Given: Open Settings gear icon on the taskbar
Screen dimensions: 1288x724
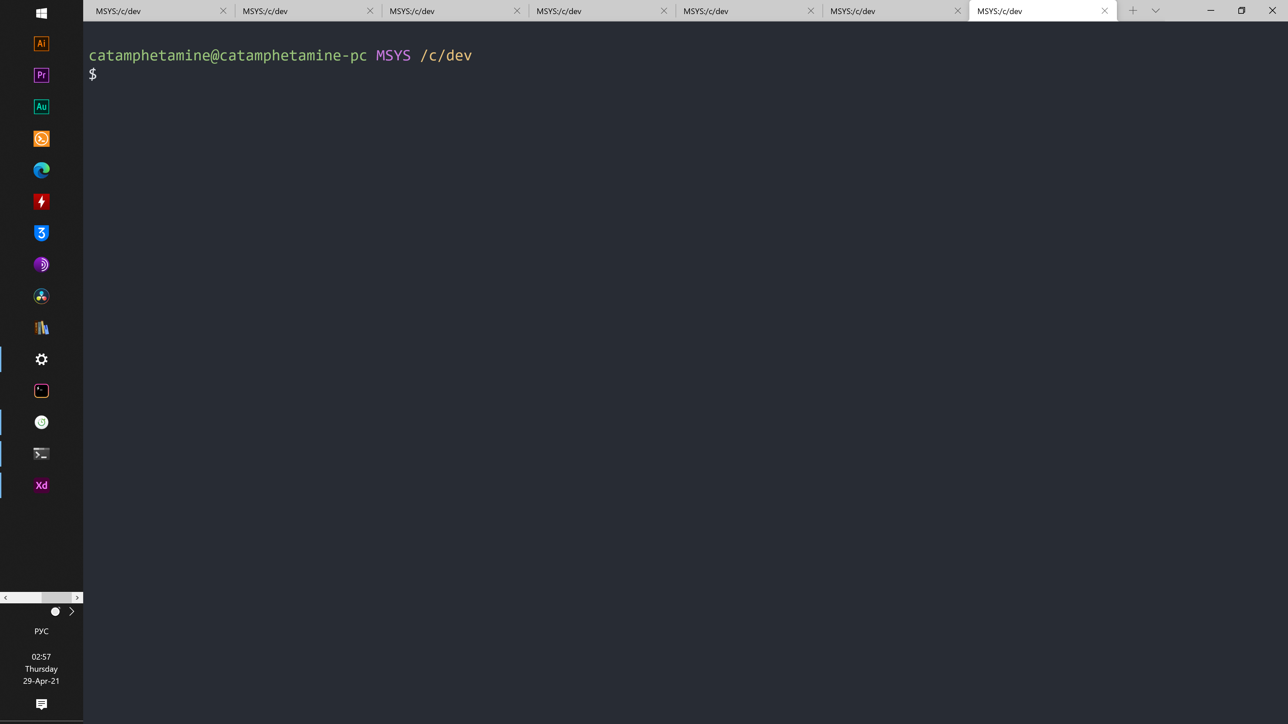Looking at the screenshot, I should tap(42, 359).
